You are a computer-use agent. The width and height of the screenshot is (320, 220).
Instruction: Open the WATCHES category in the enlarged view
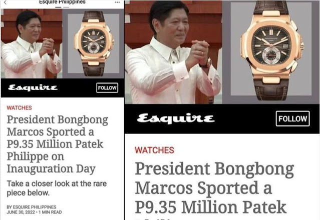point(154,150)
